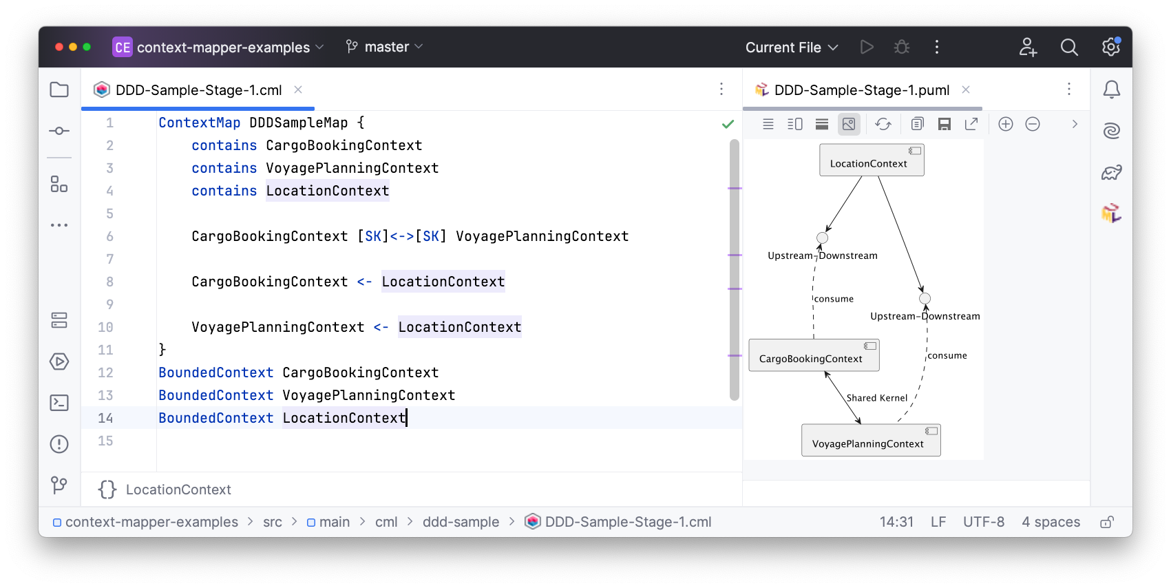Refresh the PlantUML diagram
This screenshot has height=588, width=1171.
883,124
